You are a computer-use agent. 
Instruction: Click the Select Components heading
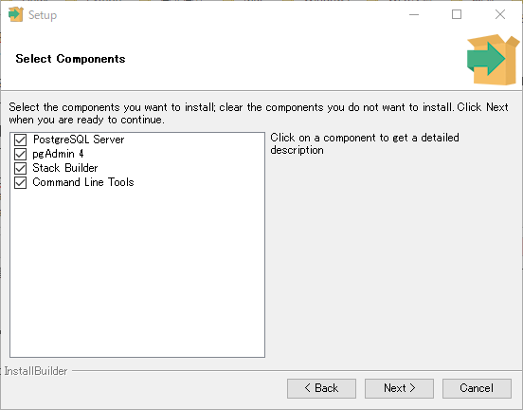[70, 59]
